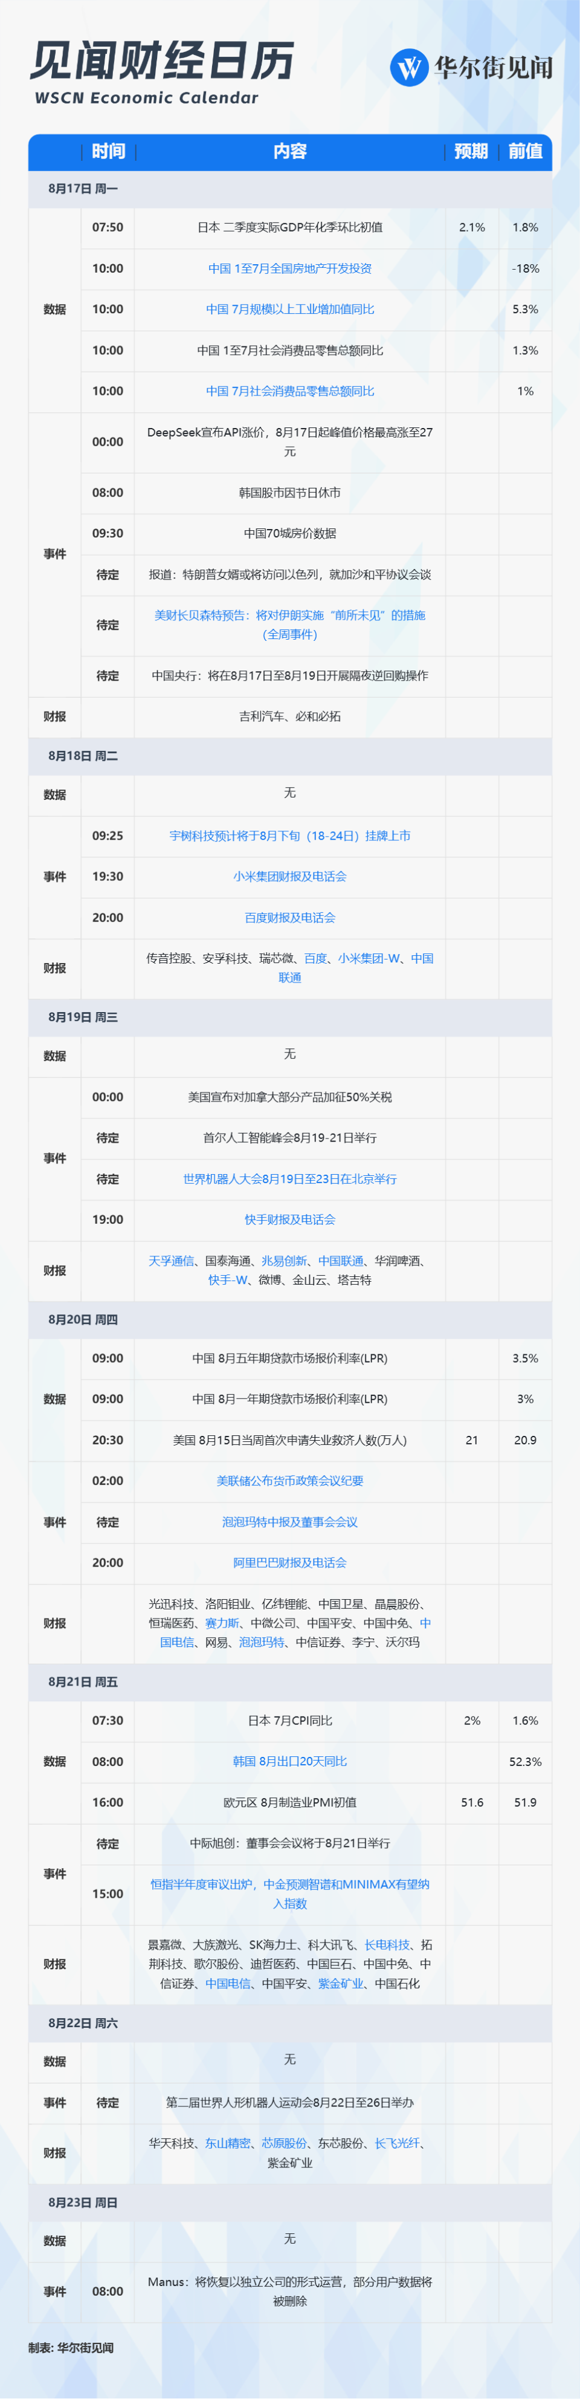Click 中际旭创 board meeting event text
This screenshot has height=2399, width=580.
pos(289,1844)
